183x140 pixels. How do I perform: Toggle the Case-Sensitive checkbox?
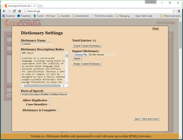coord(50,104)
